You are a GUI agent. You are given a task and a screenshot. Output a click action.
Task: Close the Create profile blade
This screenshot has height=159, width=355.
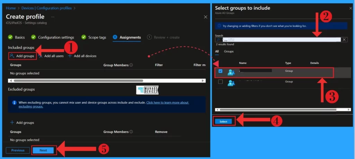point(205,17)
